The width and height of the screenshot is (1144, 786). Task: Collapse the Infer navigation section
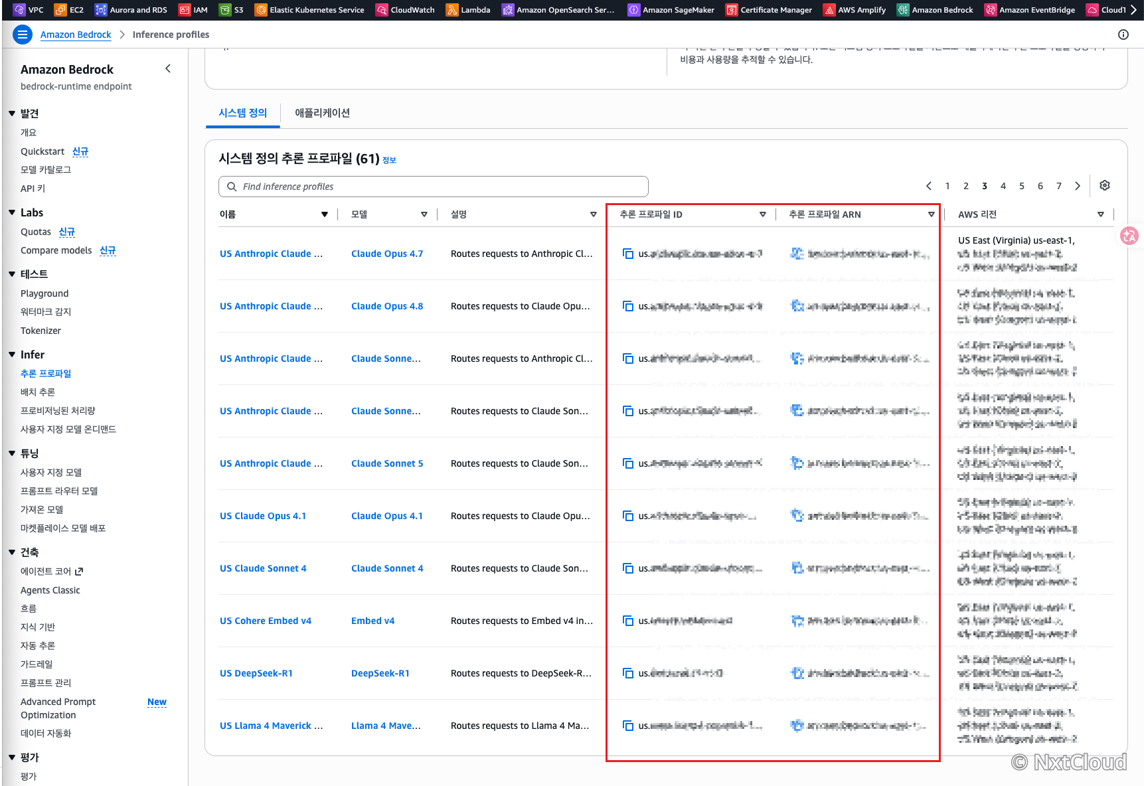coord(12,354)
